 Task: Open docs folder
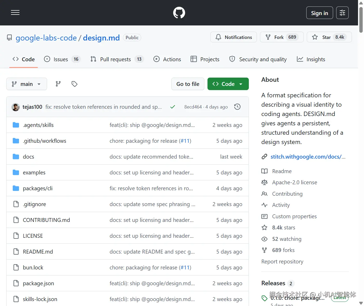(x=28, y=157)
